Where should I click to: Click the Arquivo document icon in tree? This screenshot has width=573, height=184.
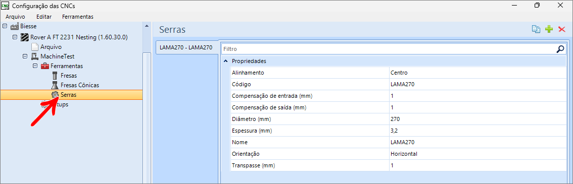point(35,47)
